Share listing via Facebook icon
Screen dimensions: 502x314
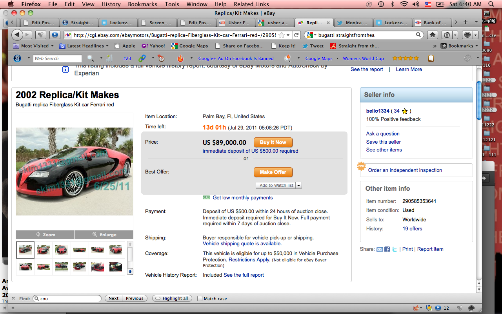point(387,249)
